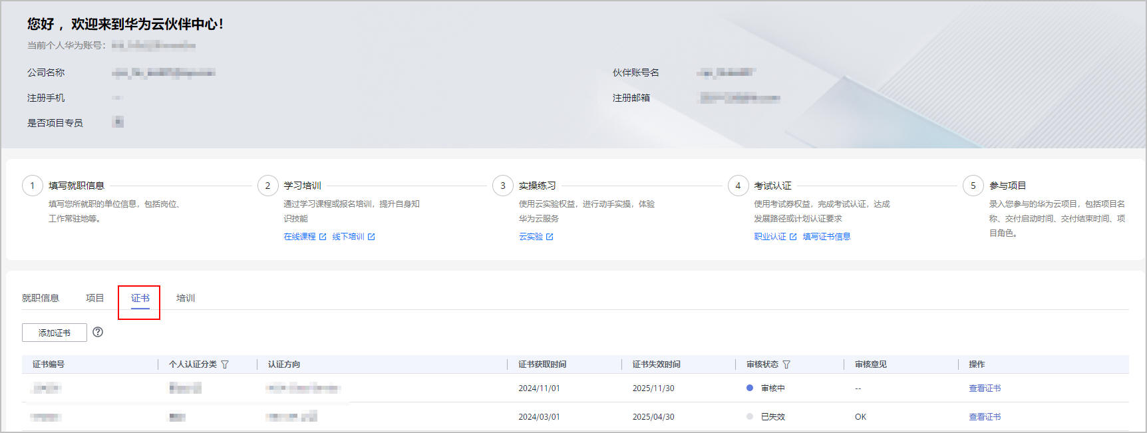This screenshot has height=433, width=1147.
Task: Switch to the 培训 tab
Action: [x=186, y=298]
